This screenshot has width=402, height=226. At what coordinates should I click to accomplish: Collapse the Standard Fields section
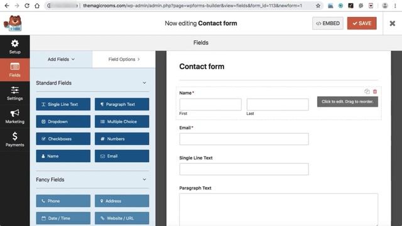[144, 83]
